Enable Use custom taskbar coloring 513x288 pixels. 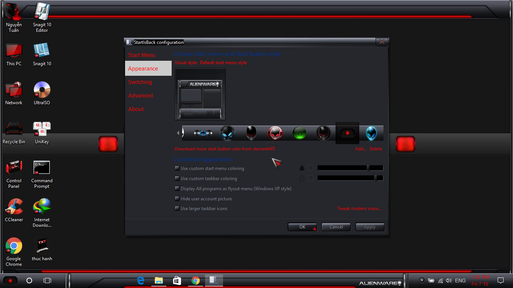206,178
